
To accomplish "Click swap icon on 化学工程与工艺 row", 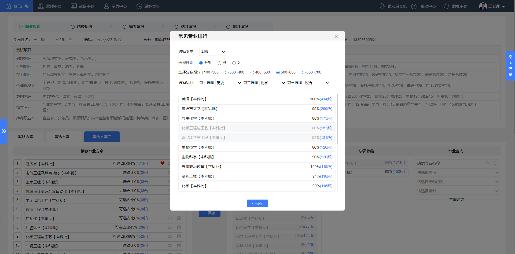I will click(170, 236).
